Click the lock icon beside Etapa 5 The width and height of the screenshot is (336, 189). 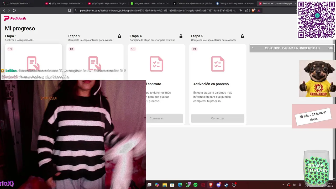point(242,36)
